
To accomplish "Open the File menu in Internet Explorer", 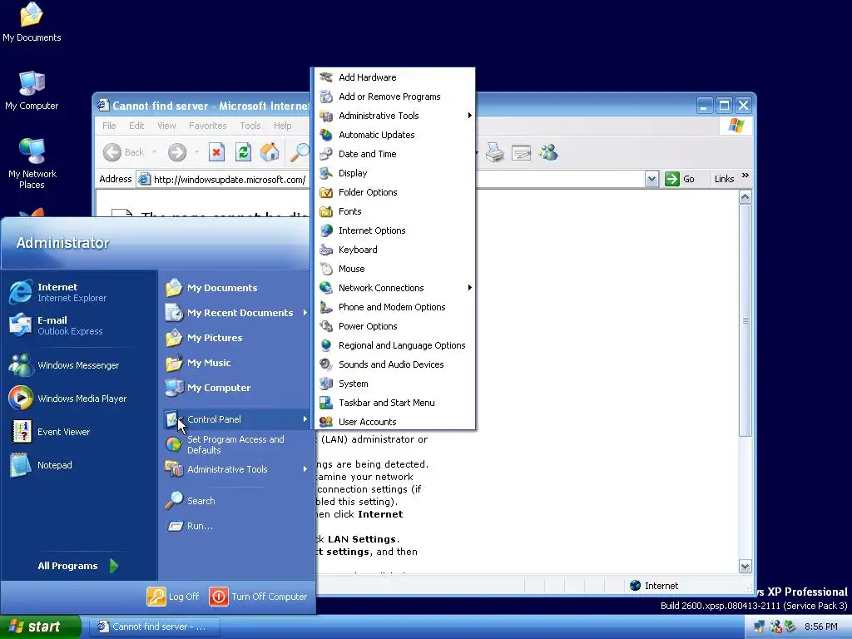I will click(109, 126).
